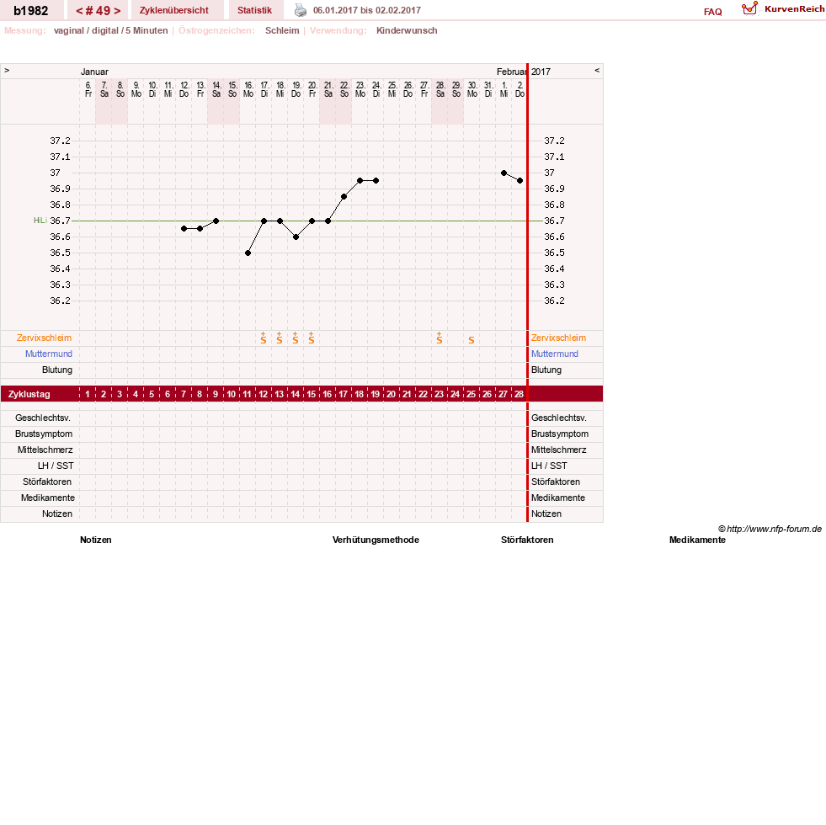Click the right collapse arrow beside 2017
This screenshot has height=825, width=826.
click(597, 70)
